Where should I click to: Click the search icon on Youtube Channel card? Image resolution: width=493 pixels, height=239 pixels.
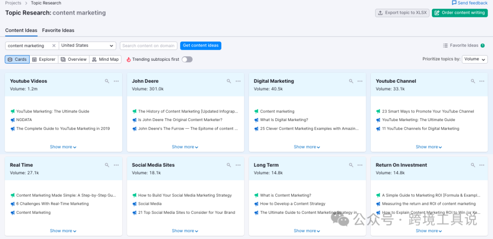coord(473,81)
